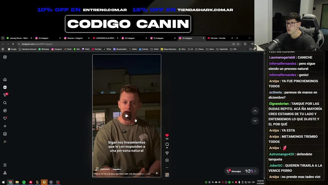328x185 pixels.
Task: Go back in browser history
Action: click(x=3, y=44)
